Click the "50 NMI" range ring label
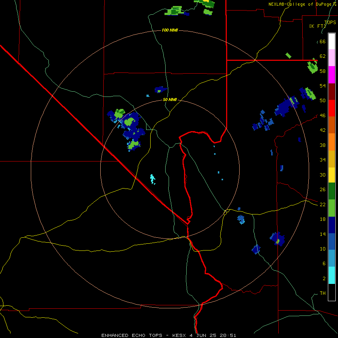Screen dimensions: 338x338 pyautogui.click(x=170, y=100)
